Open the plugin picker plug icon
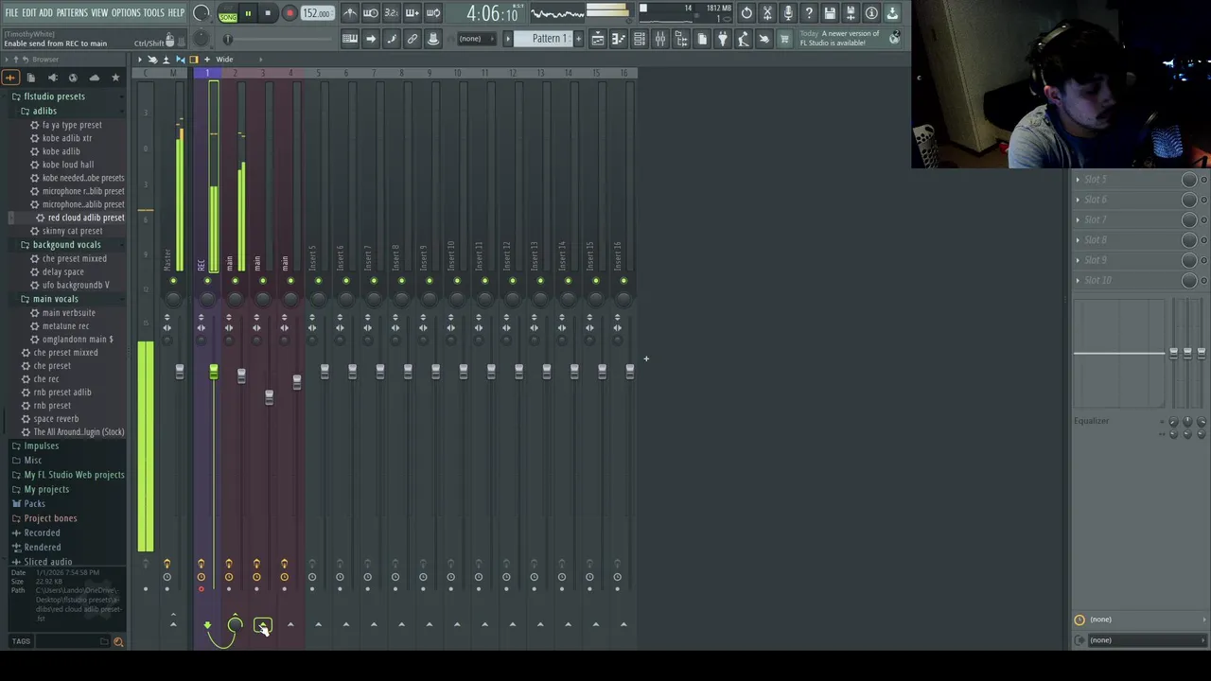This screenshot has width=1211, height=681. [723, 39]
